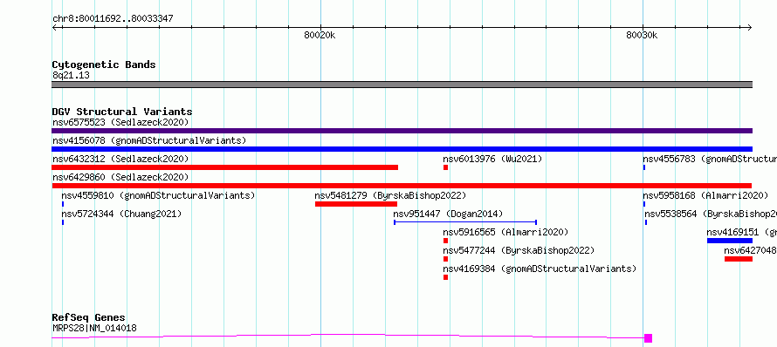This screenshot has height=347, width=777.
Task: Click the 80030k ruler label
Action: 642,35
